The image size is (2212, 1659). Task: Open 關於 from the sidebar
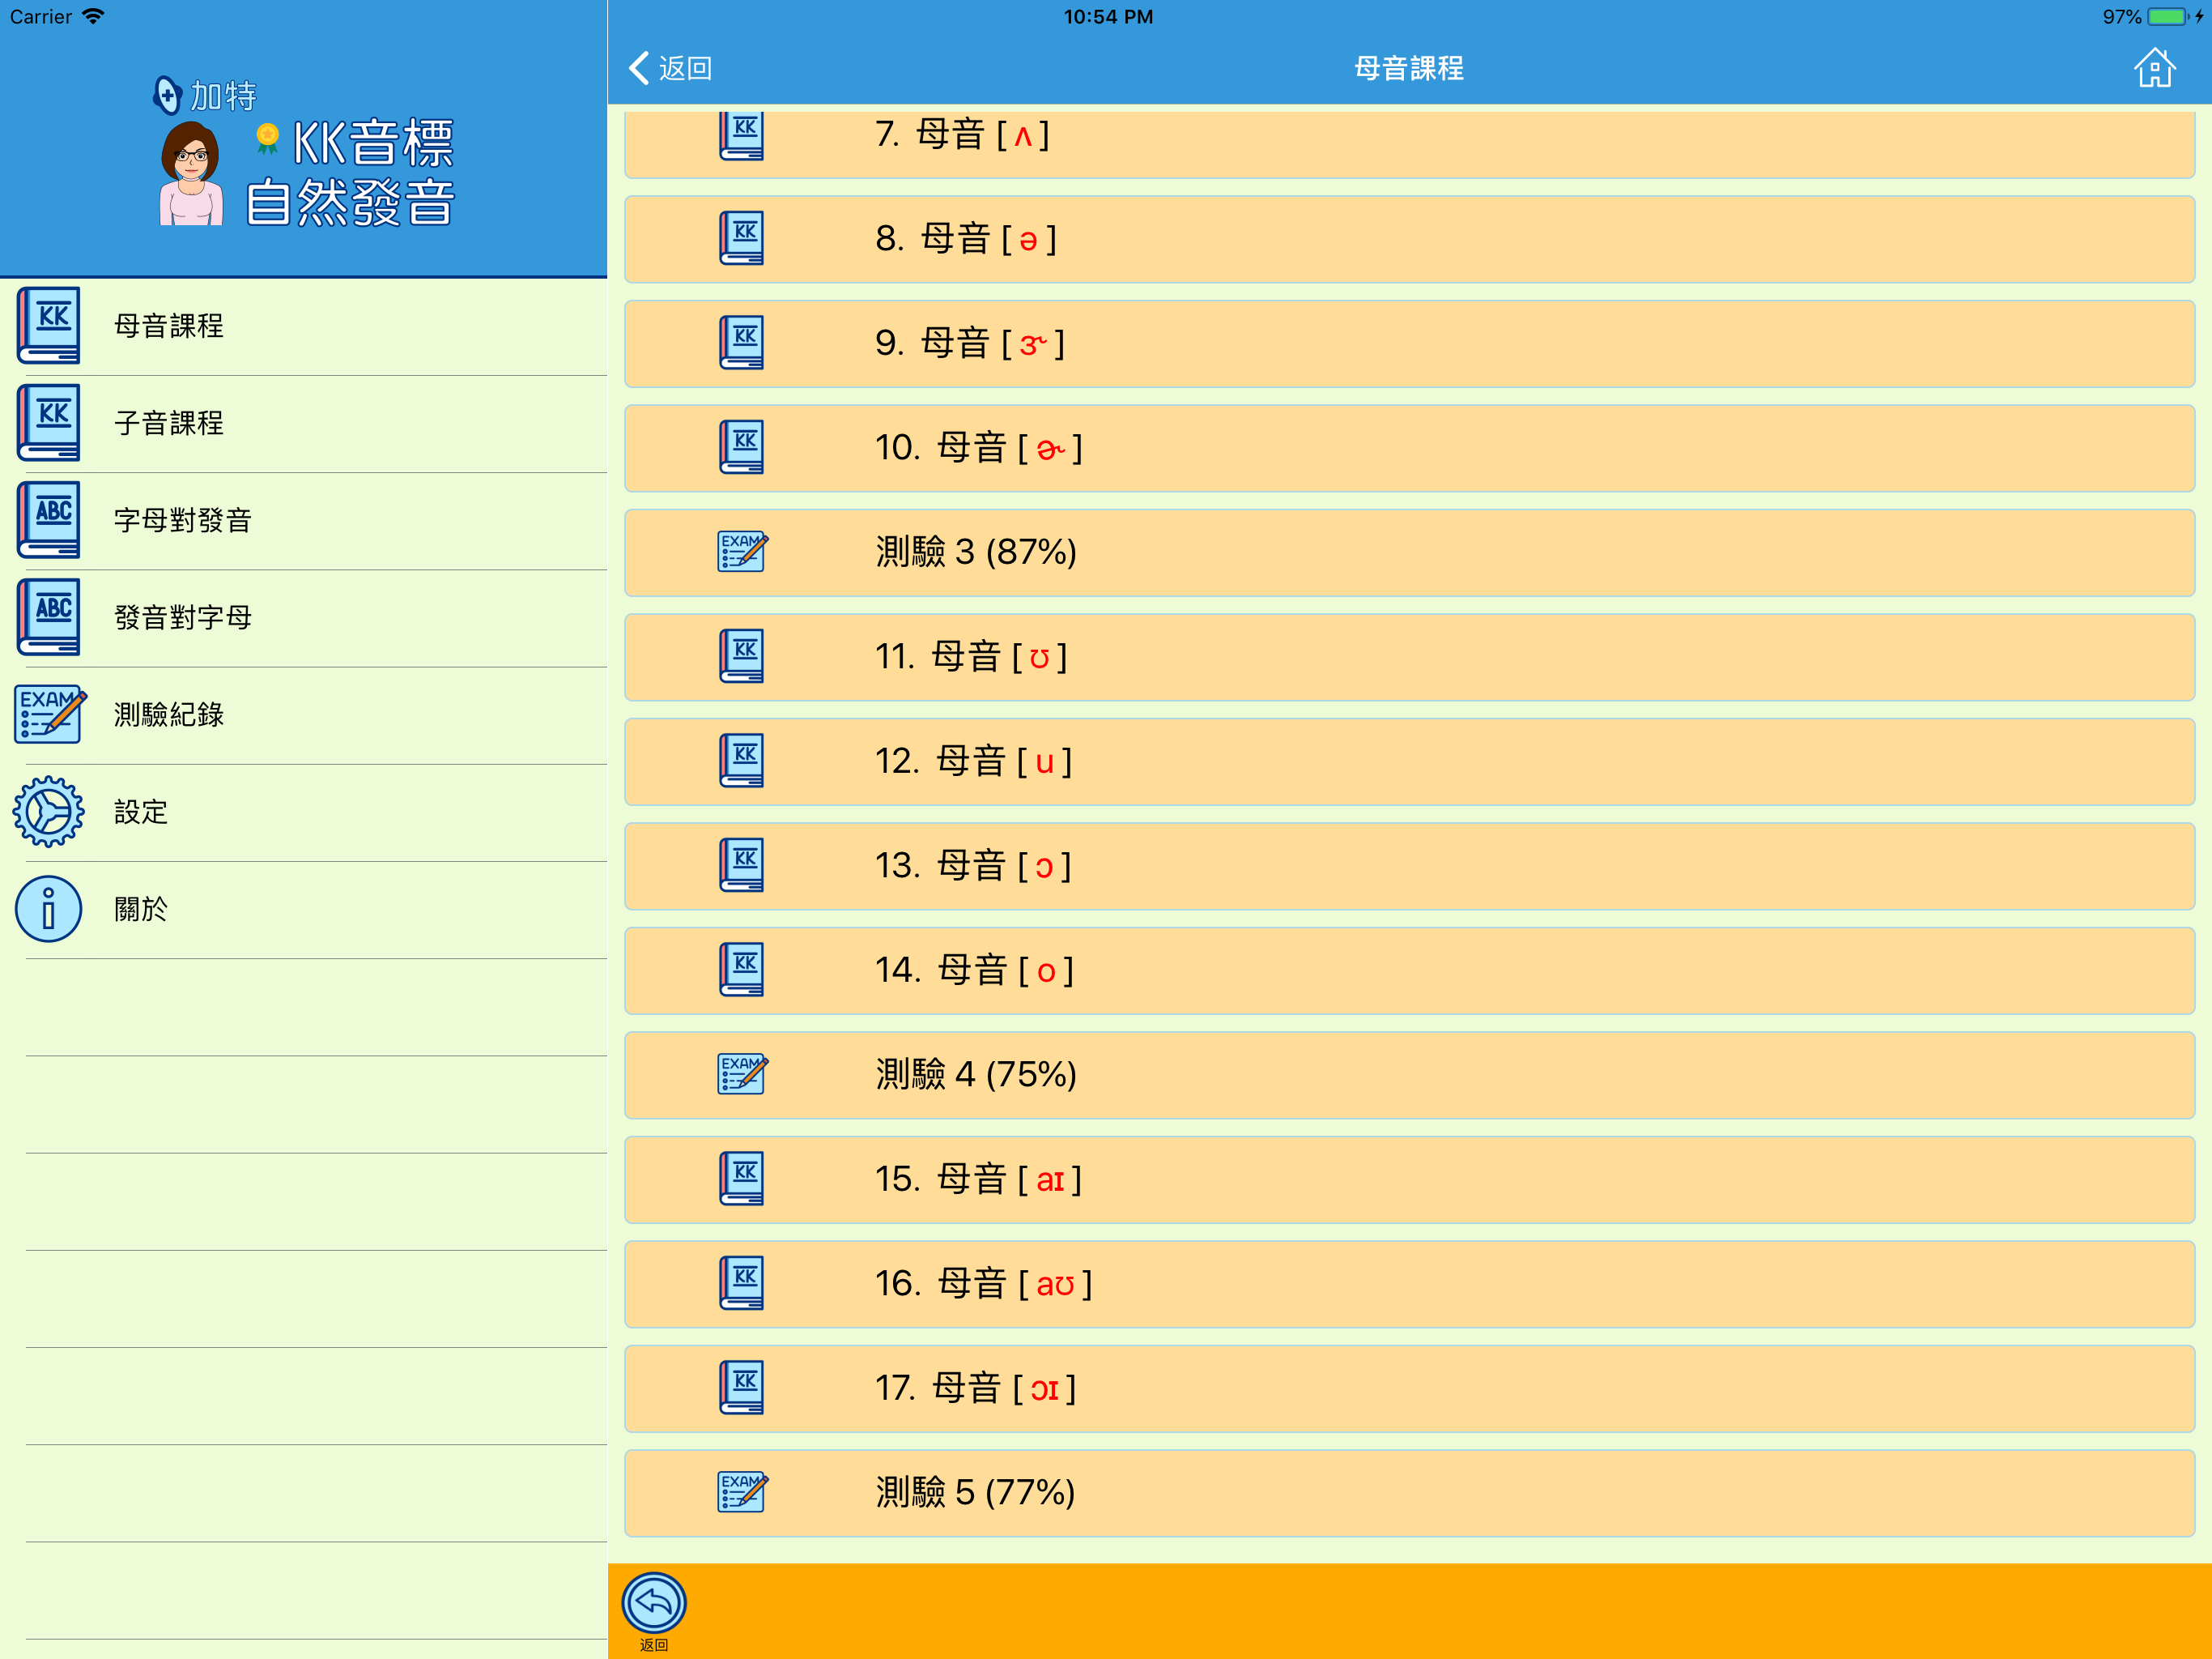pyautogui.click(x=304, y=909)
